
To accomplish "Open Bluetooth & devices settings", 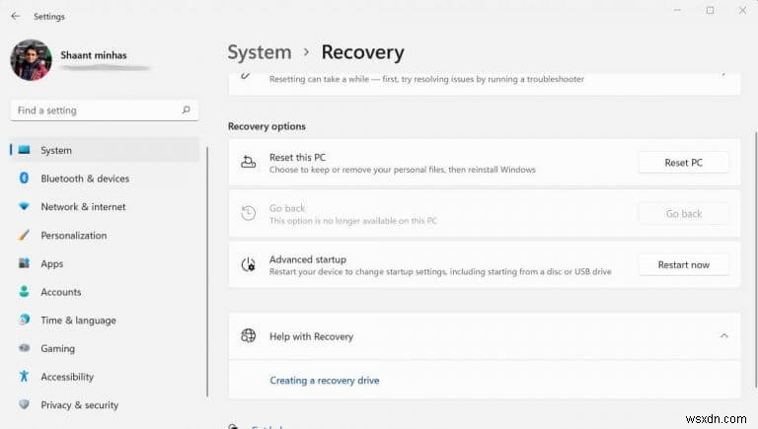I will click(105, 179).
